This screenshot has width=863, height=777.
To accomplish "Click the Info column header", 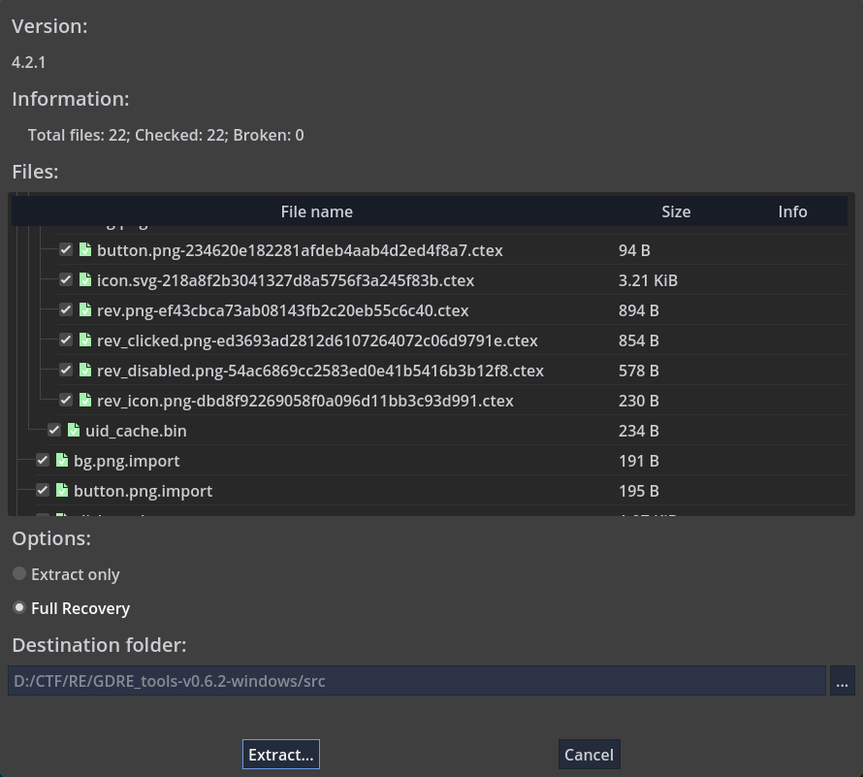I will click(792, 211).
